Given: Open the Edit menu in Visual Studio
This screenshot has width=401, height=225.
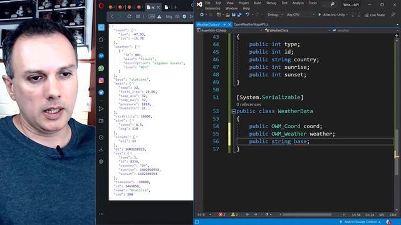Looking at the screenshot, I should click(219, 3).
